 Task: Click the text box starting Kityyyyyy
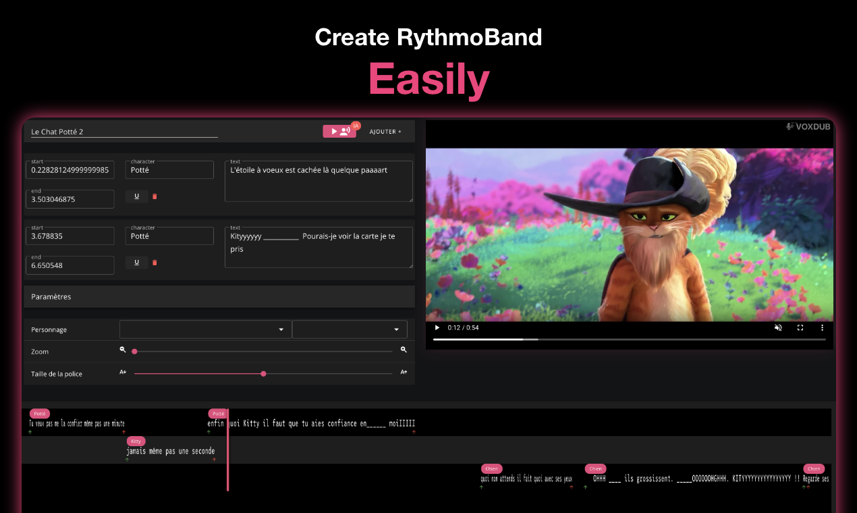[319, 247]
